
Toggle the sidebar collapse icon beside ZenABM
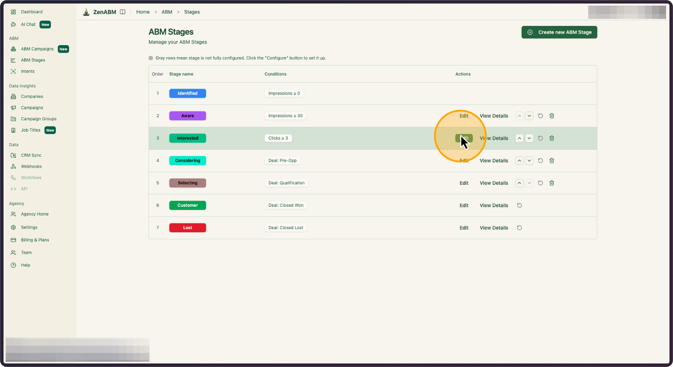122,11
